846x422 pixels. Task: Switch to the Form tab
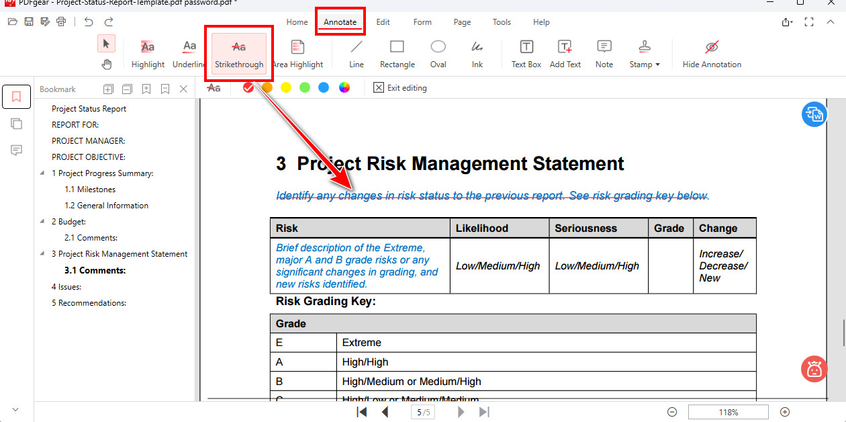point(422,22)
